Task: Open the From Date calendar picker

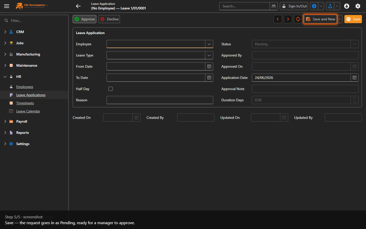Action: [x=209, y=66]
